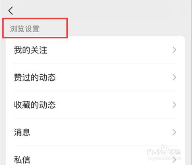Open the 私信 settings entry
192x165 pixels.
(x=95, y=155)
